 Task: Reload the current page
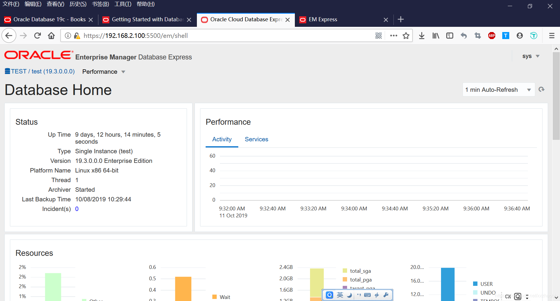pos(37,36)
